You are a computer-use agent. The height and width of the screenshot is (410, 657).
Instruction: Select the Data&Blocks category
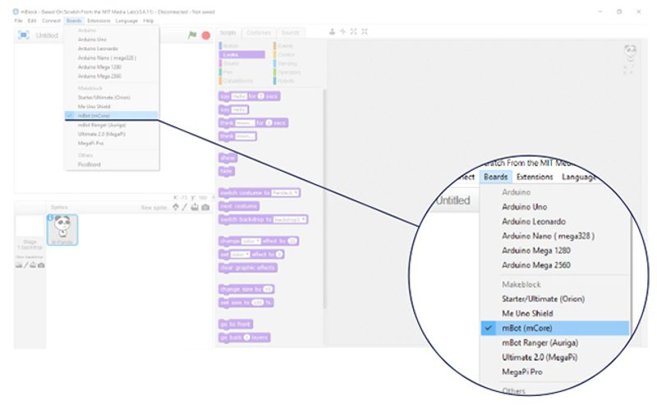tap(241, 81)
